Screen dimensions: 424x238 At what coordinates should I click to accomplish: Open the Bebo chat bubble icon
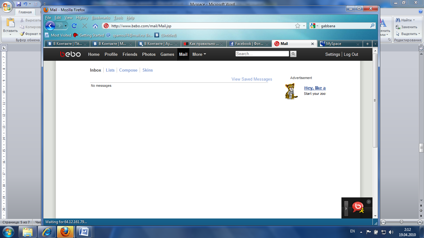tap(358, 208)
